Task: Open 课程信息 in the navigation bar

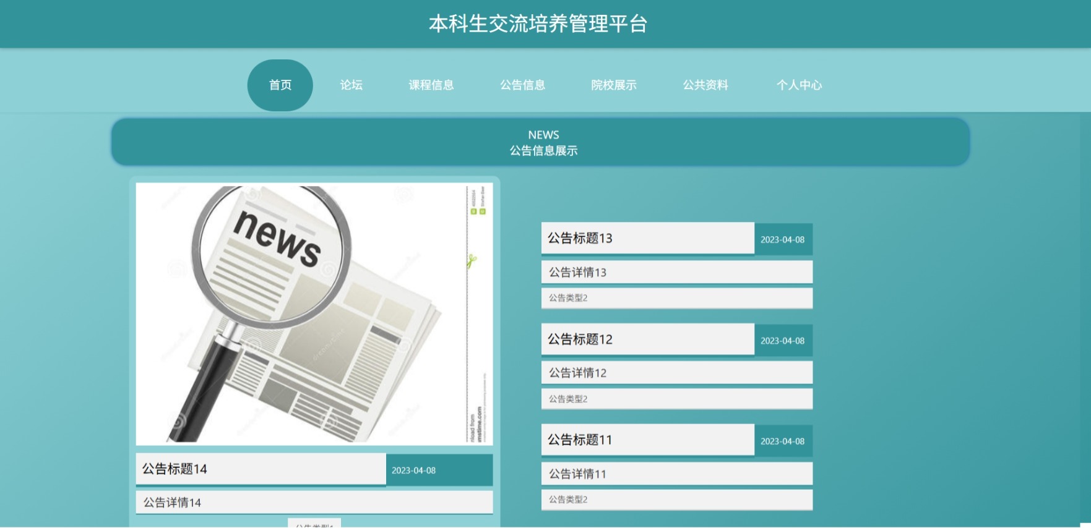Action: click(431, 85)
